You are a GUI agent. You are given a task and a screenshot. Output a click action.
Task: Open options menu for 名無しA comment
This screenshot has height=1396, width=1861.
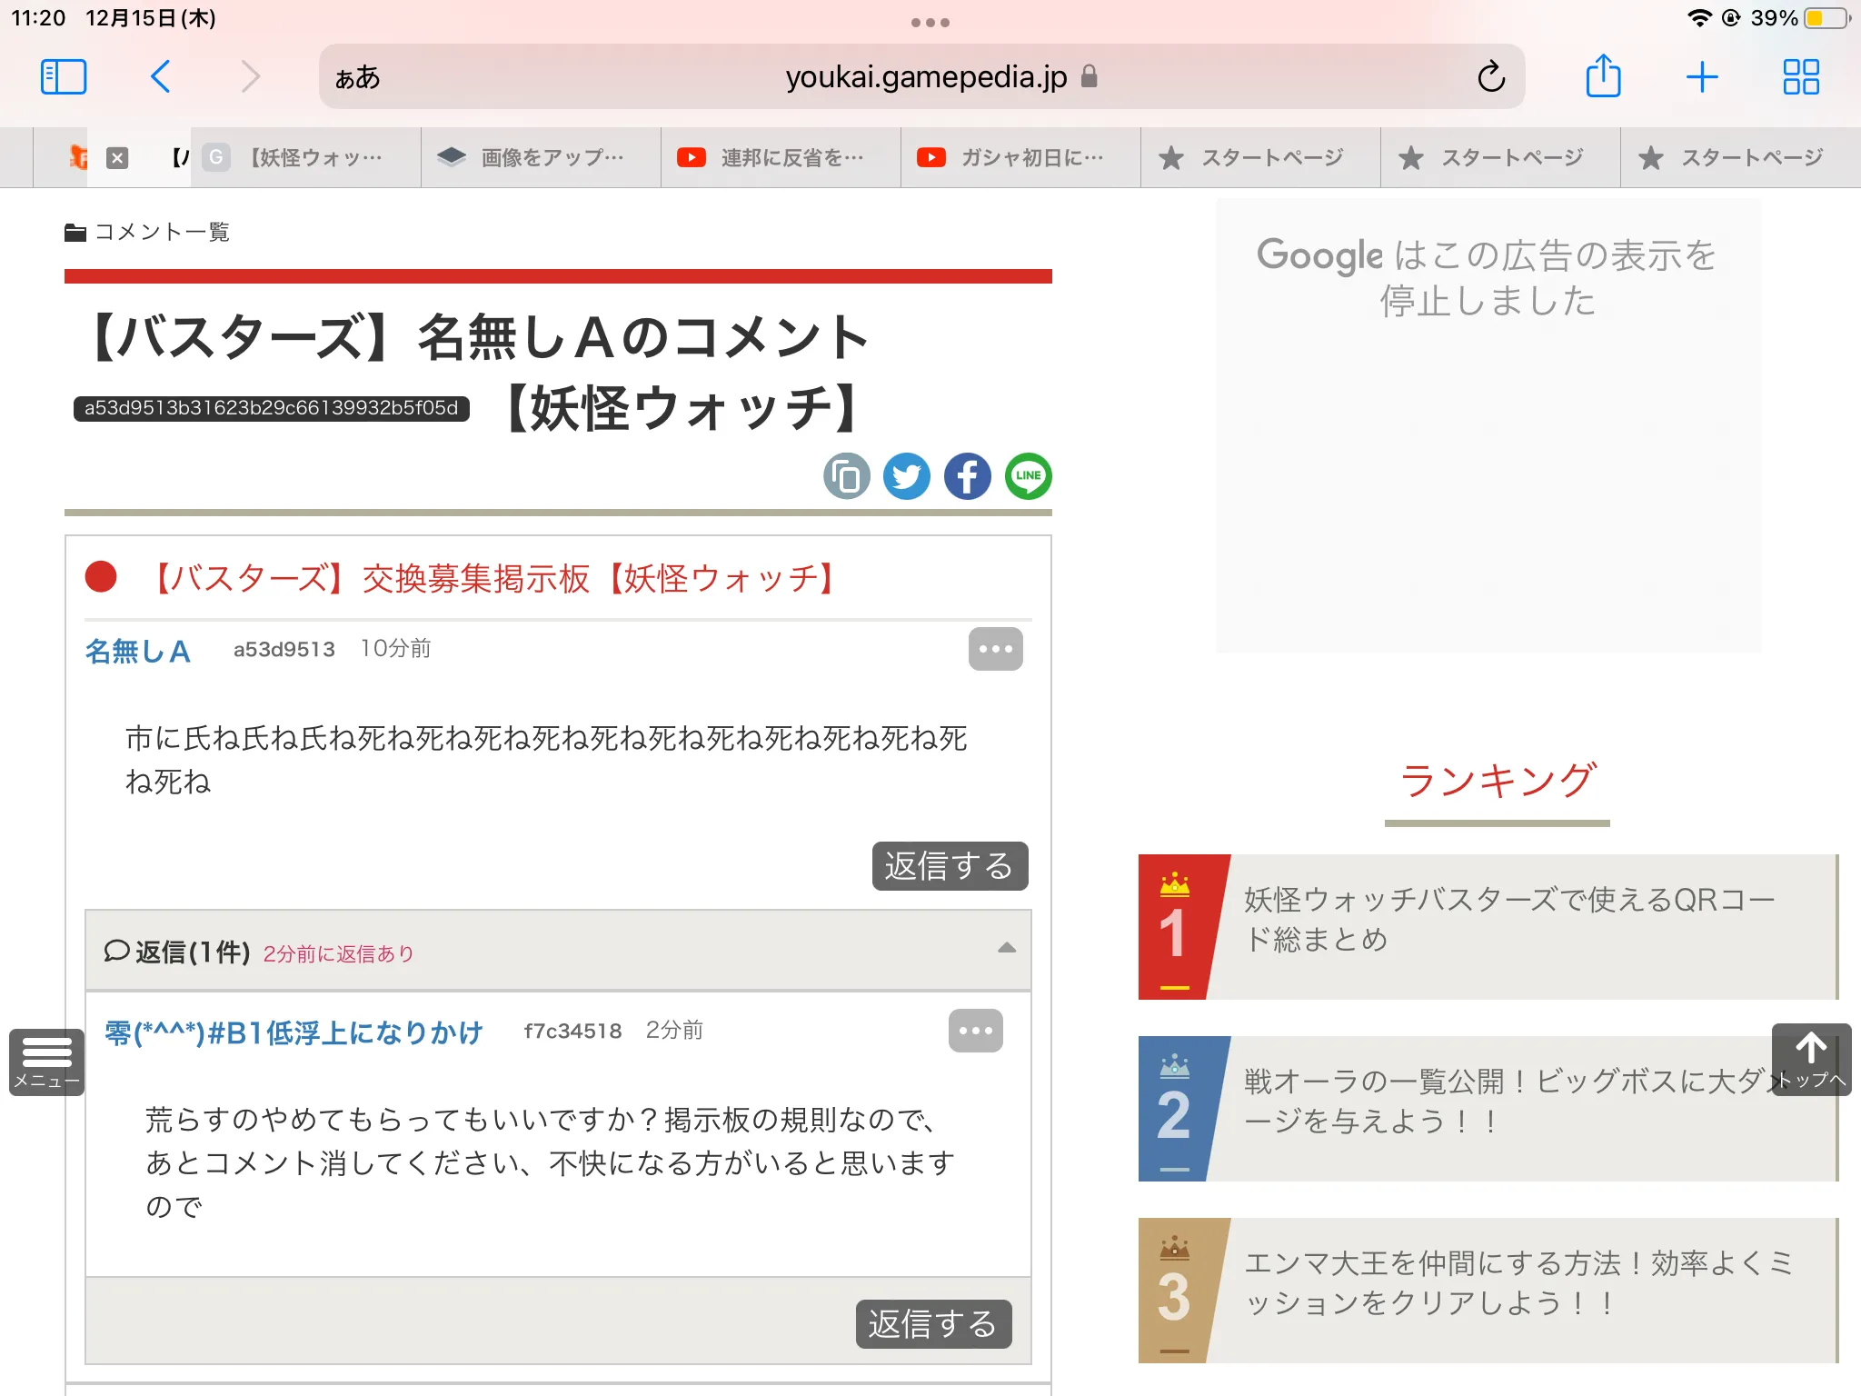996,649
